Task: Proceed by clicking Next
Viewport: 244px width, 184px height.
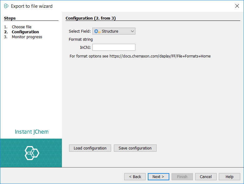Action: [158, 177]
